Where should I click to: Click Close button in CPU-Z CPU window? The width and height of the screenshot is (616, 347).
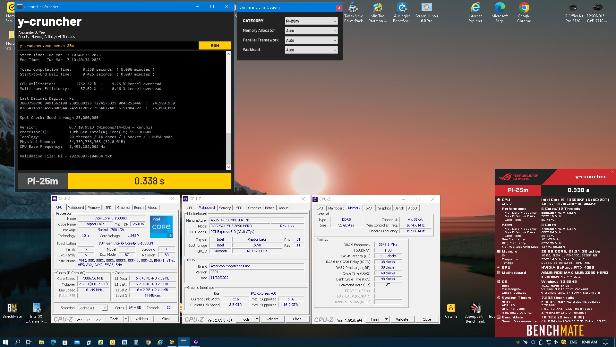166,319
